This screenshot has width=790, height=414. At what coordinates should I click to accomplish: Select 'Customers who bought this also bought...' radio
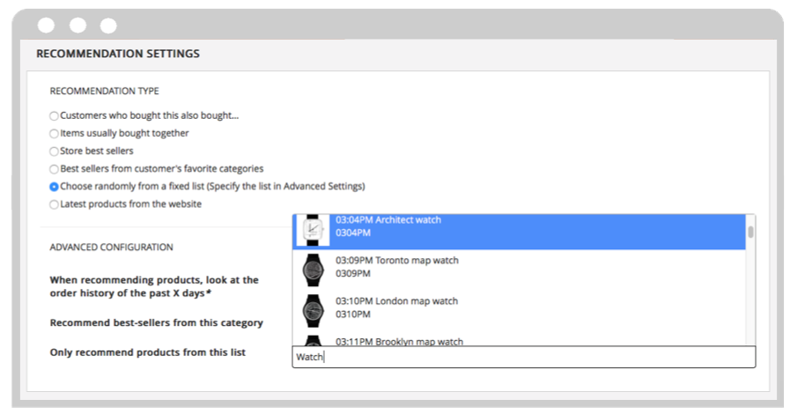pyautogui.click(x=54, y=116)
